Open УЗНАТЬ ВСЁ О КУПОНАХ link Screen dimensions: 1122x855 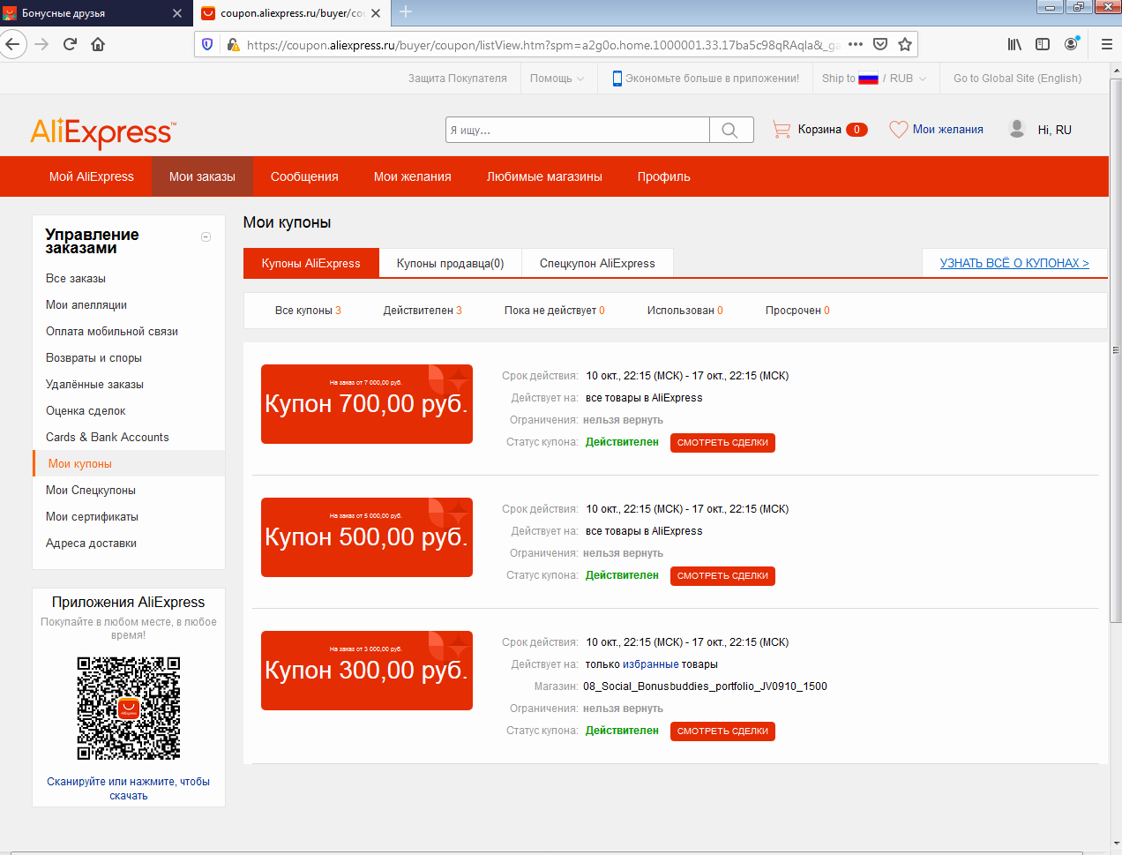pyautogui.click(x=1014, y=263)
